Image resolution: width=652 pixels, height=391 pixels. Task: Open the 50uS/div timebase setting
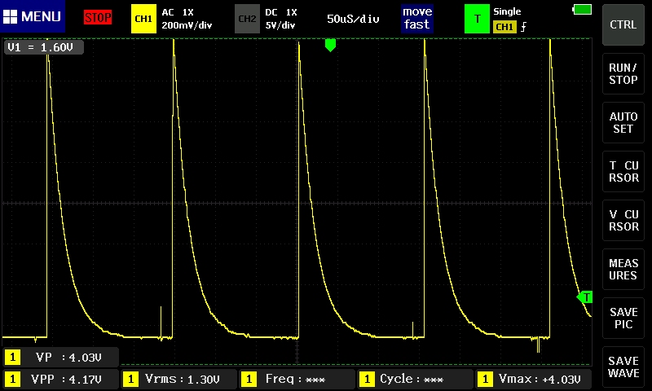coord(353,18)
